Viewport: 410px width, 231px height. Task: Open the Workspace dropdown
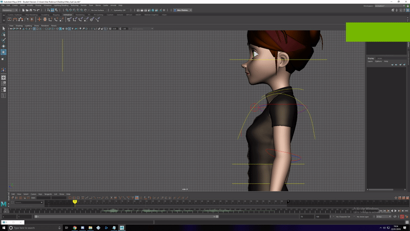390,6
